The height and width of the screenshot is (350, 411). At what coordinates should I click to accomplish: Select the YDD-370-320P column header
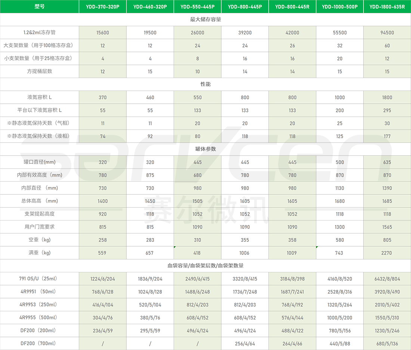pos(102,7)
